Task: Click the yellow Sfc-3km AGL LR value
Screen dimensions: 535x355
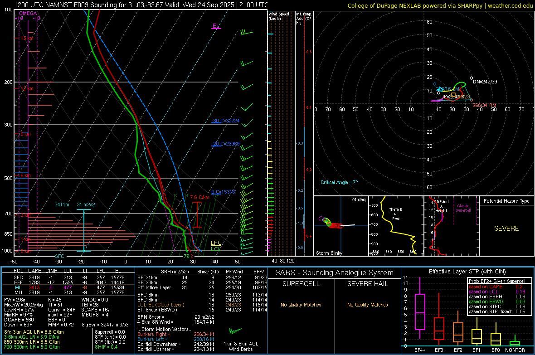Action: [34, 332]
